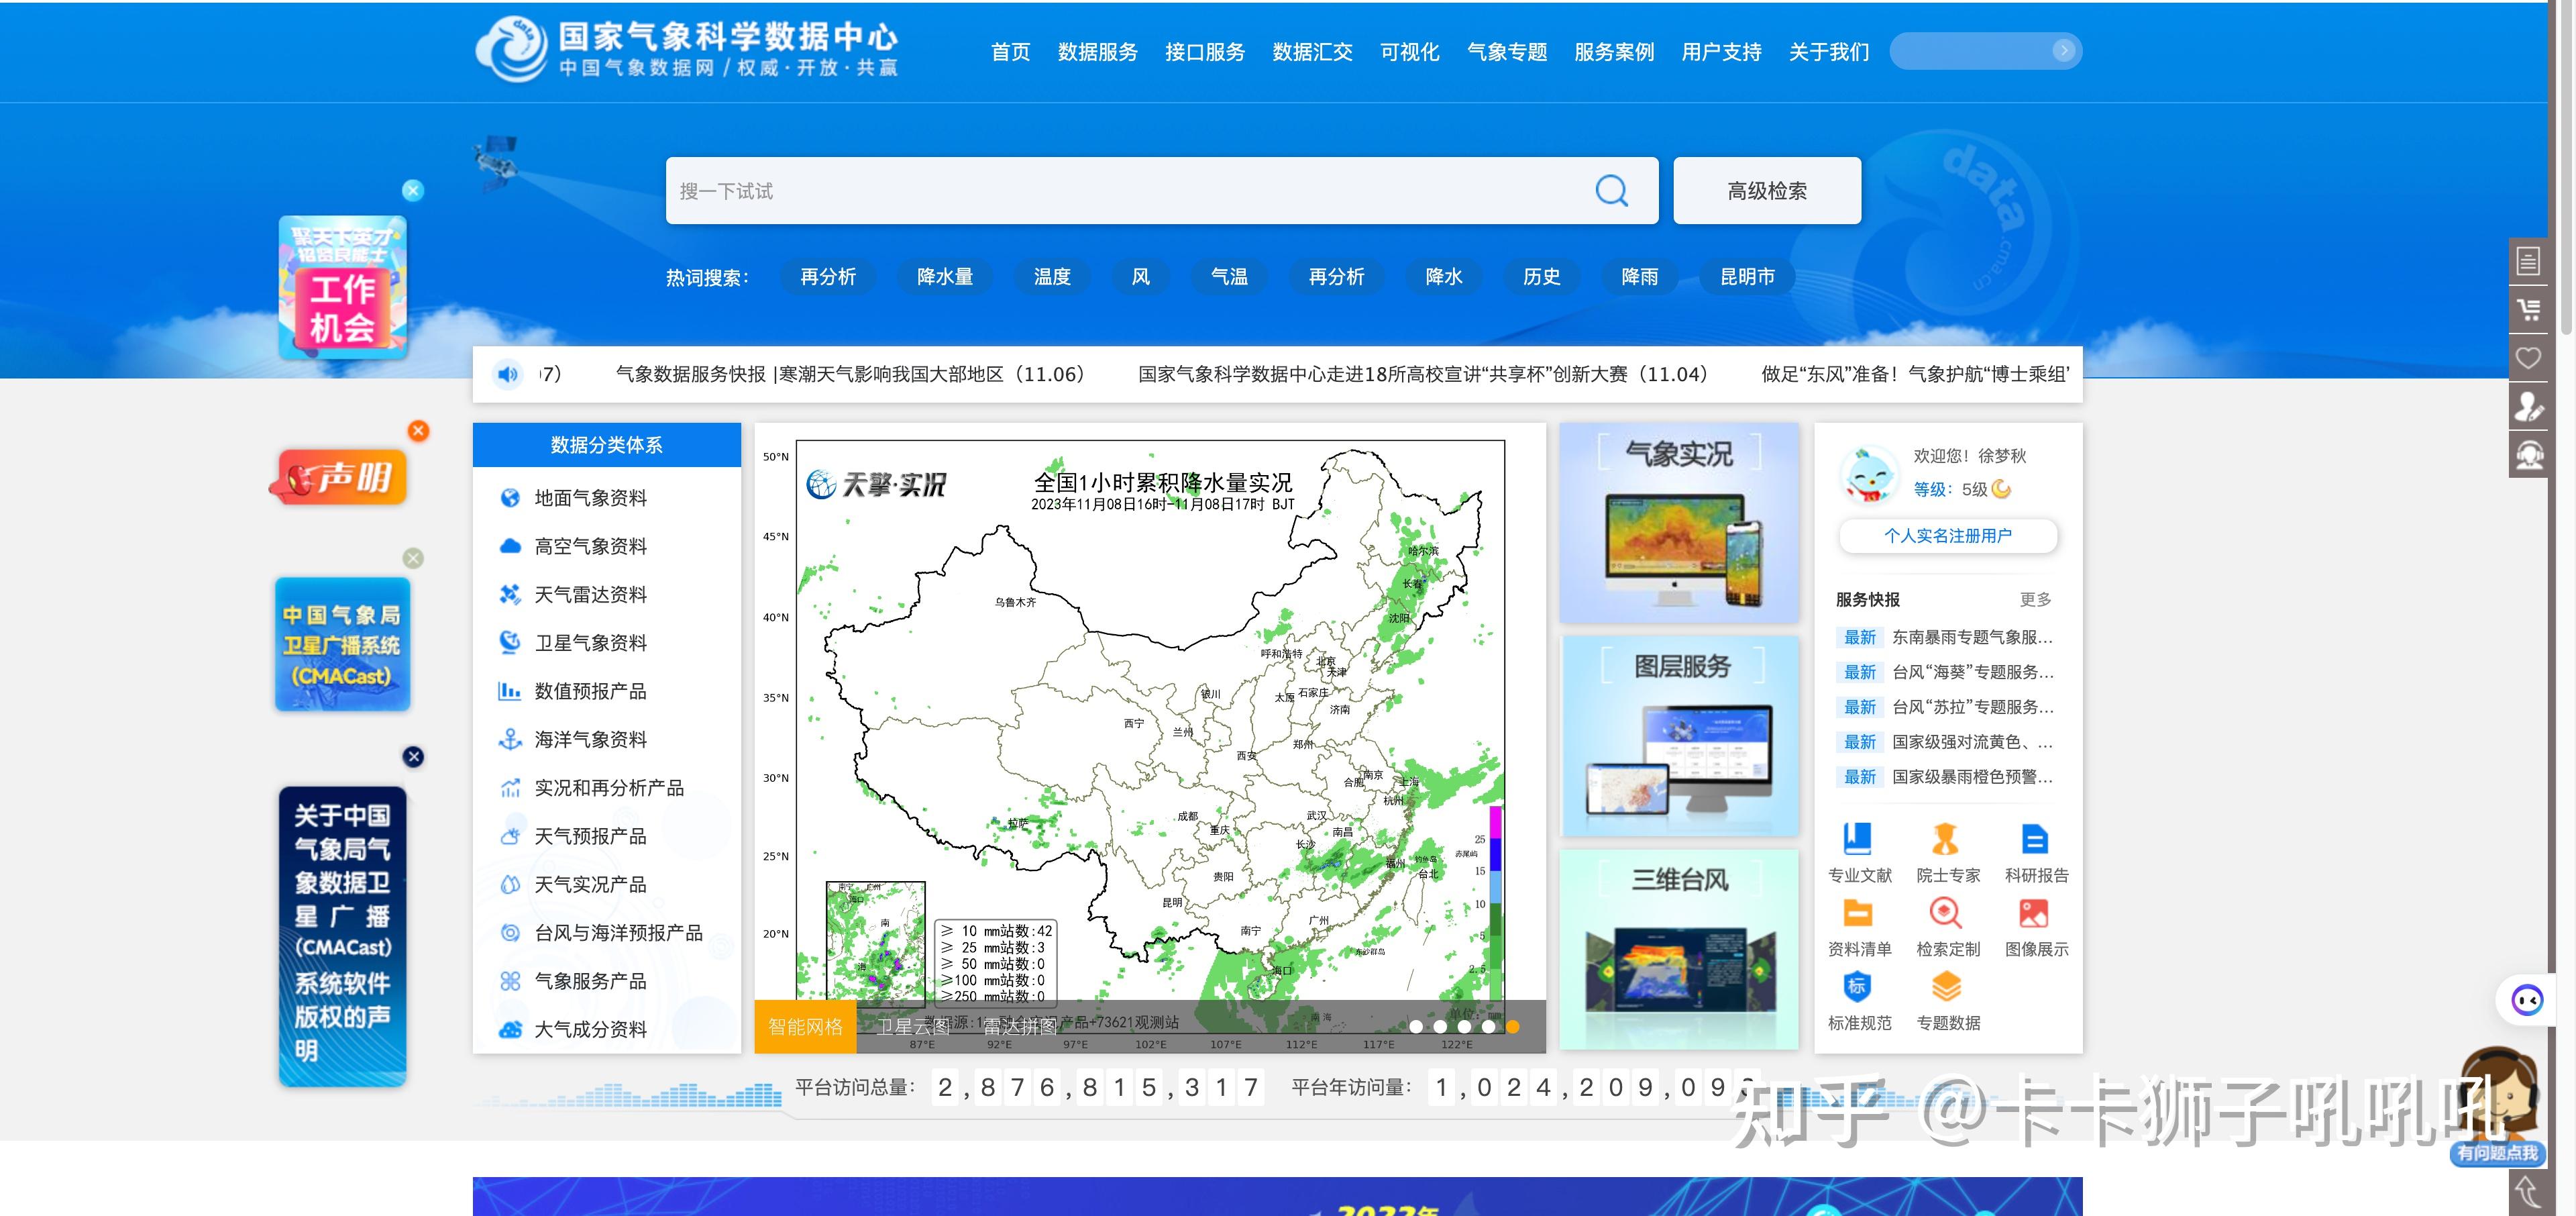This screenshot has height=1216, width=2576.
Task: Open 标准规范 shield icon
Action: (1858, 987)
